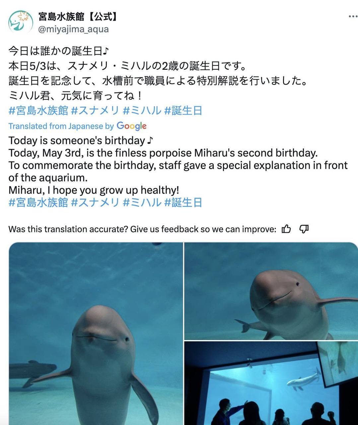Open #ミハル hashtag under the translation
The height and width of the screenshot is (425, 358).
[142, 202]
